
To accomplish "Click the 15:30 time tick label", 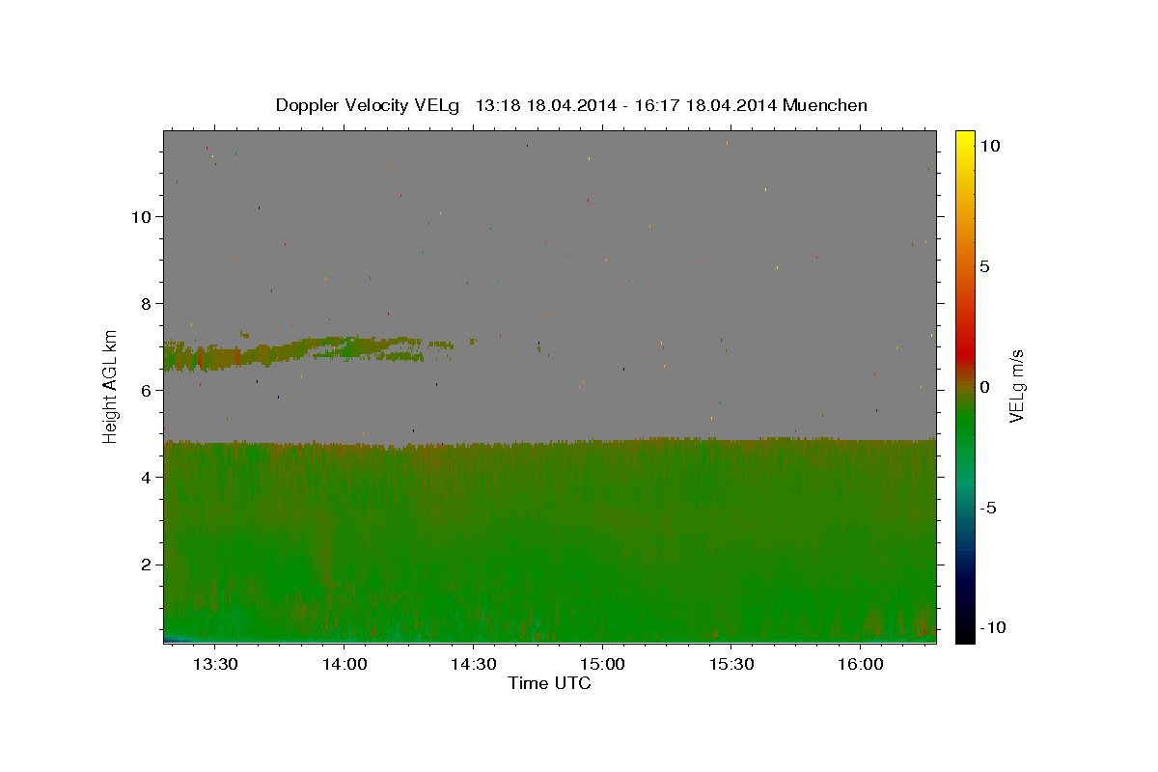I will tap(731, 665).
